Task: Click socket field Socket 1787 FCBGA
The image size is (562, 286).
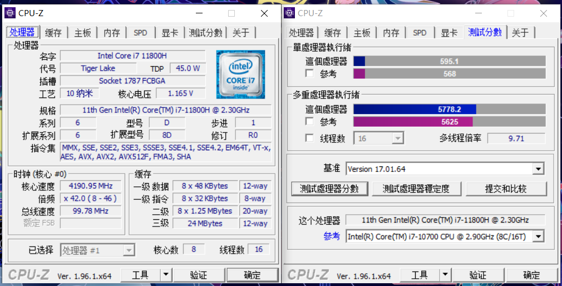Action: click(x=132, y=81)
